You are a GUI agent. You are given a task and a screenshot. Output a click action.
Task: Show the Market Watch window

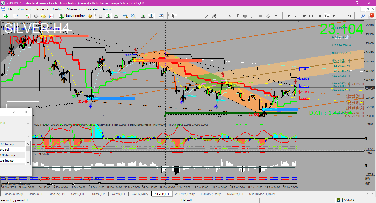pos(28,16)
